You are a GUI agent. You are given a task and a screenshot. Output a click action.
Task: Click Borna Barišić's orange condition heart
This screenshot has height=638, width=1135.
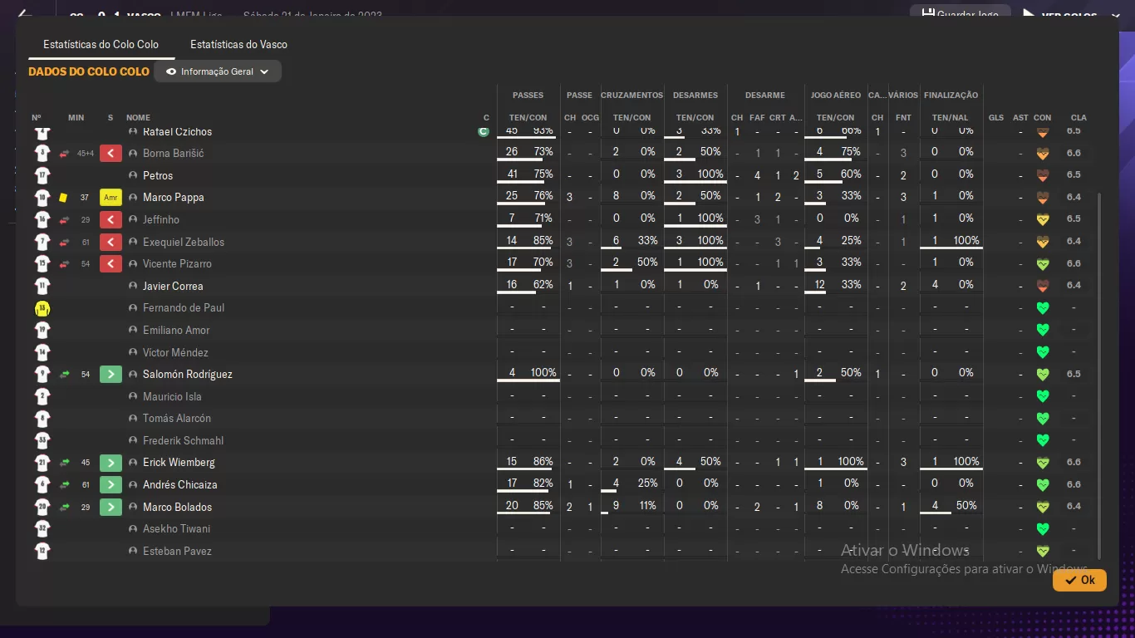coord(1042,153)
